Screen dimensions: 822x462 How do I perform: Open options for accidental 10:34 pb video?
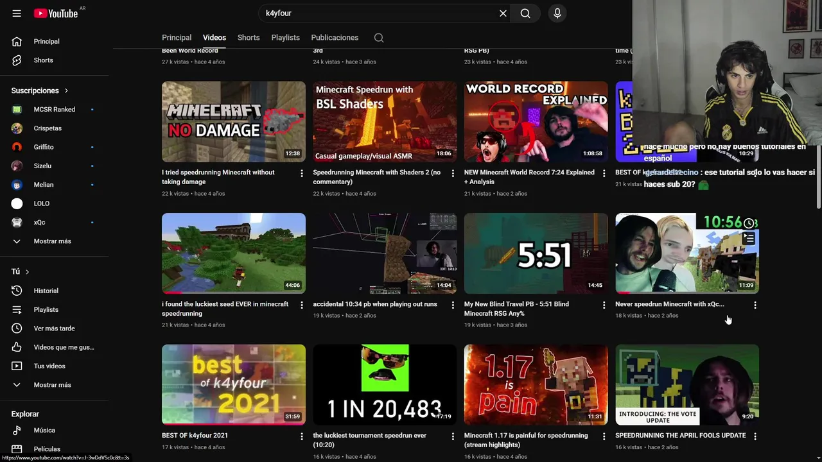point(453,305)
